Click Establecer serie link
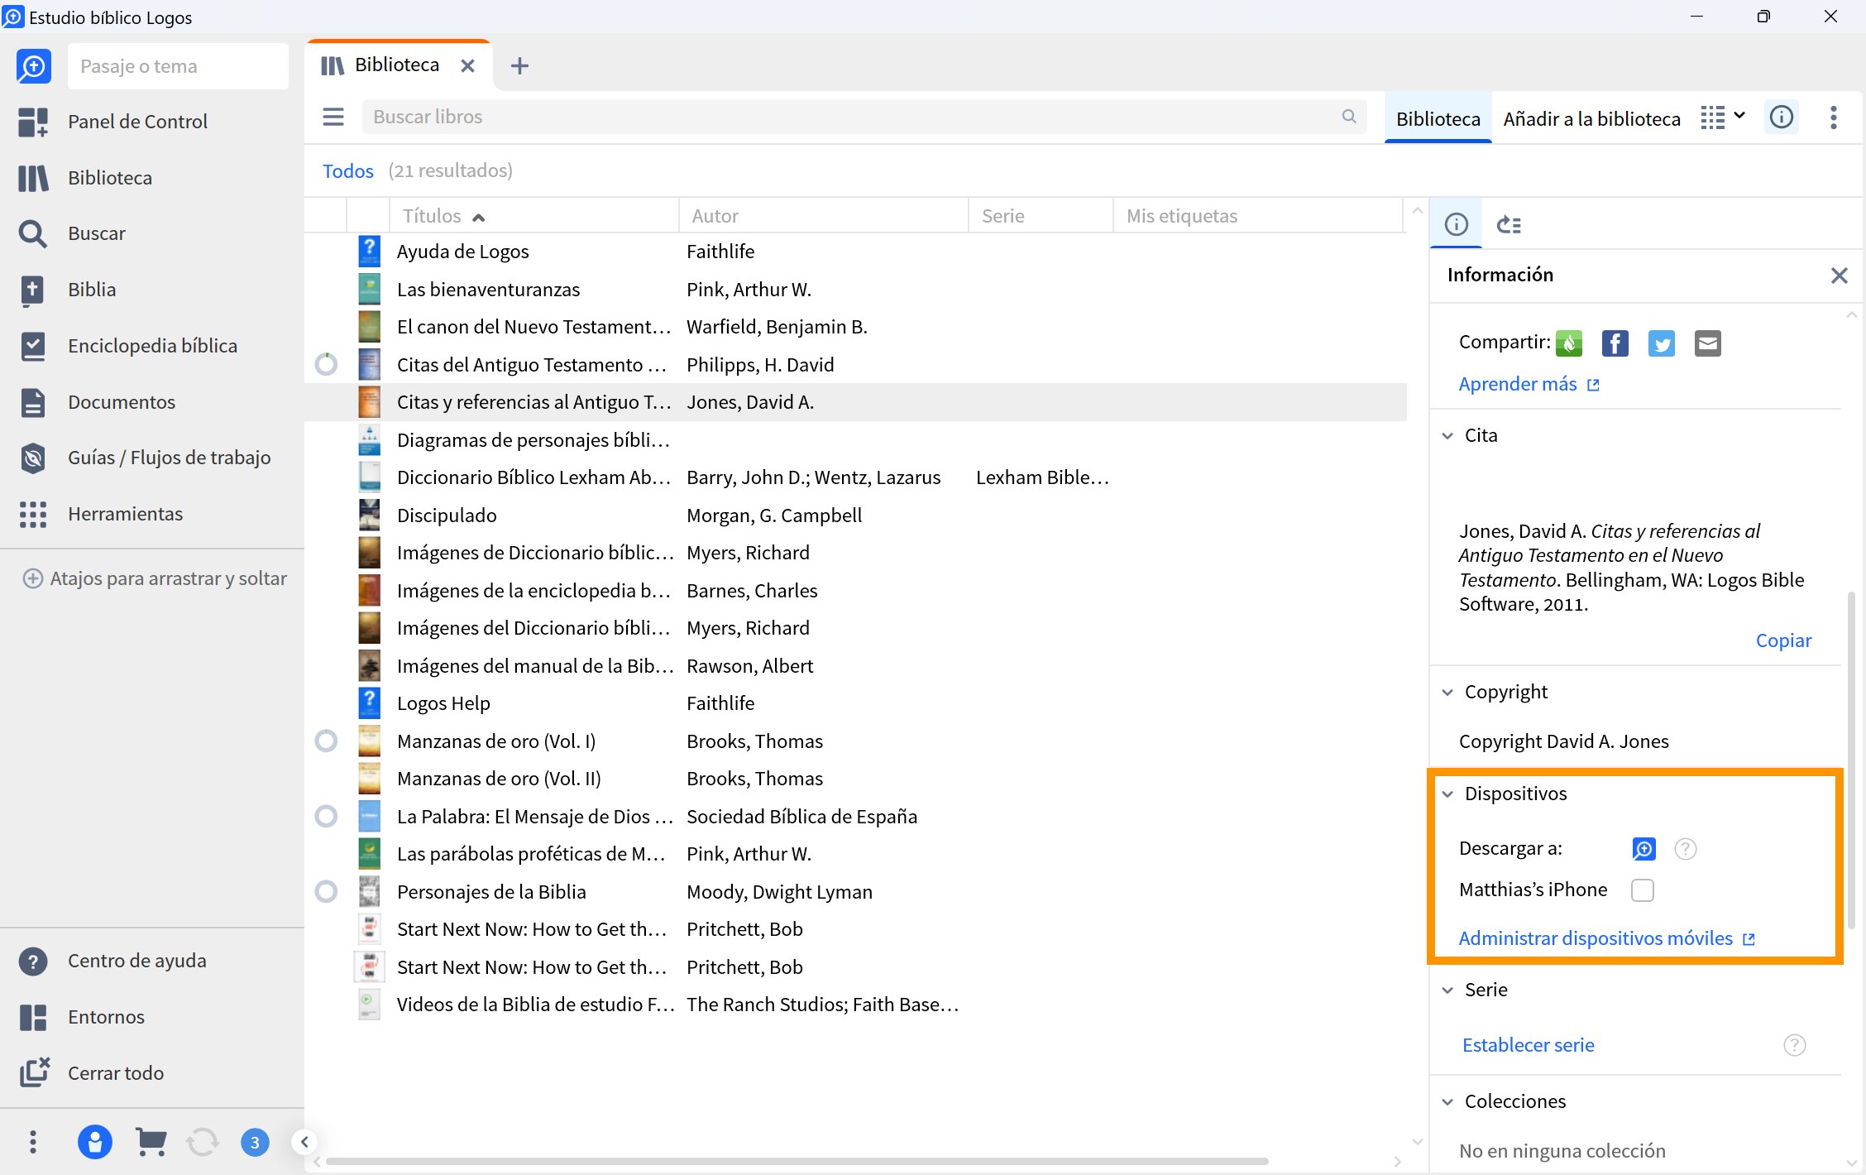 (x=1528, y=1045)
